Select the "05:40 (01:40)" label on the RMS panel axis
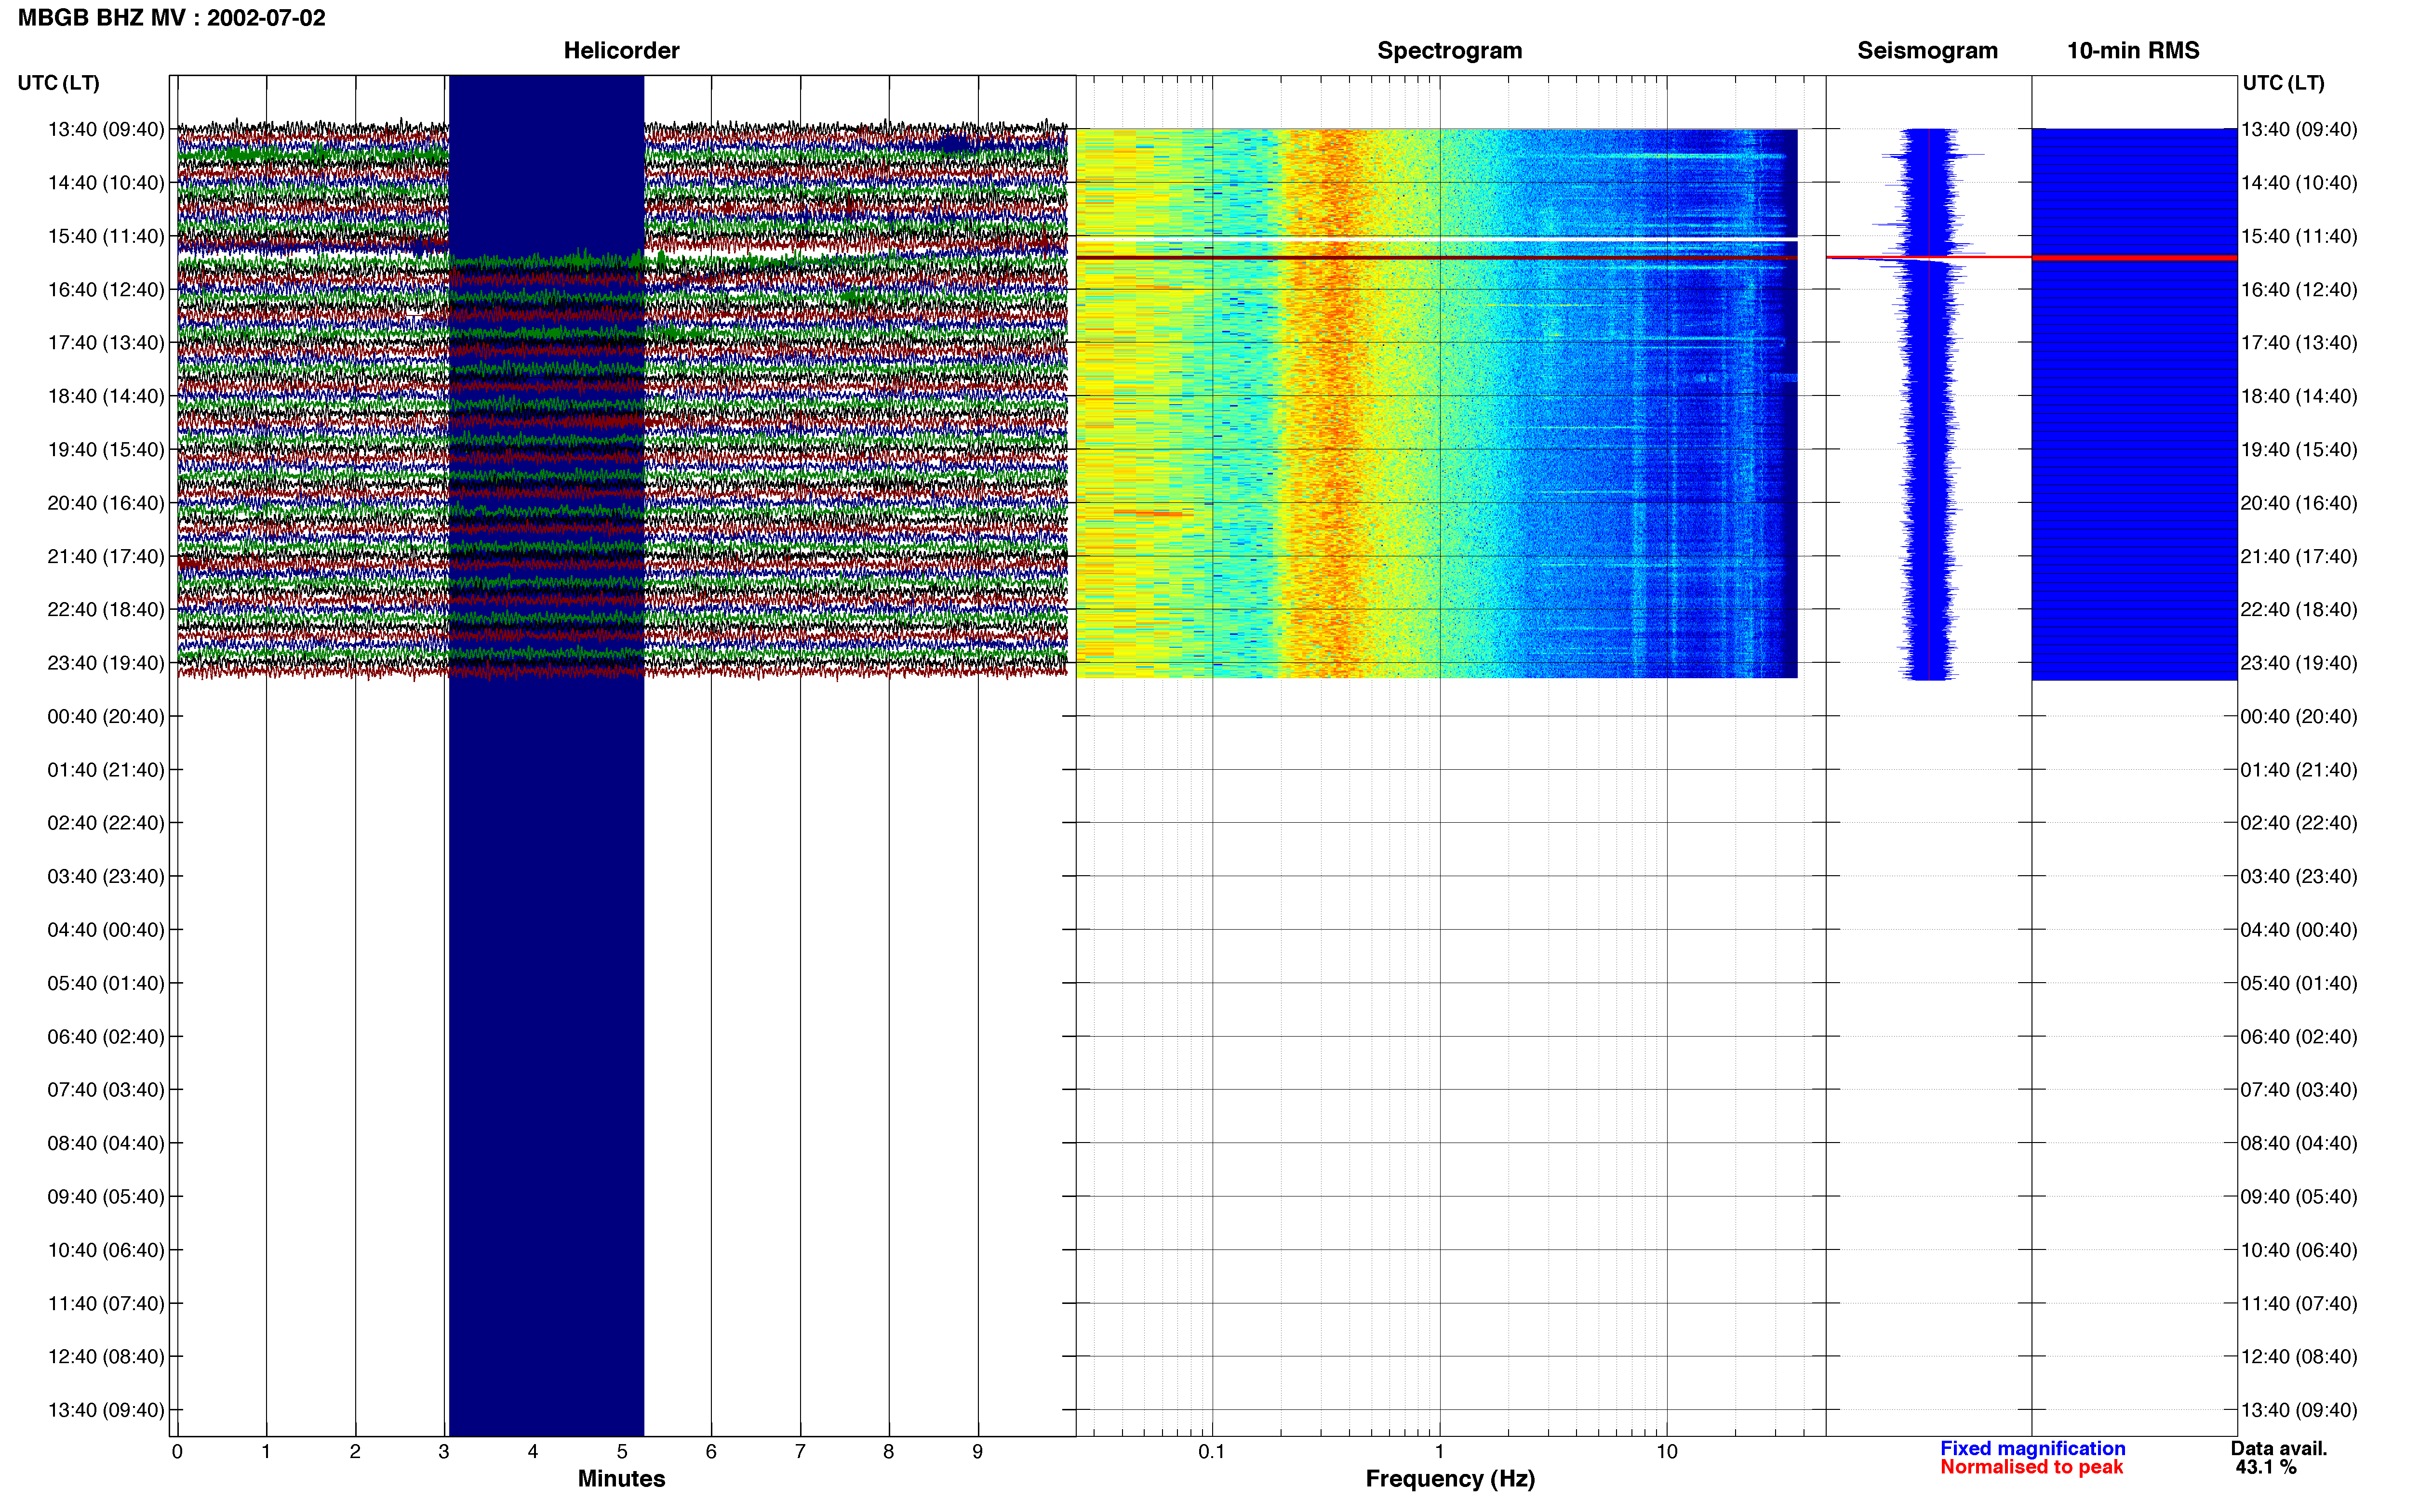Viewport: 2419px width, 1512px height. tap(2299, 983)
